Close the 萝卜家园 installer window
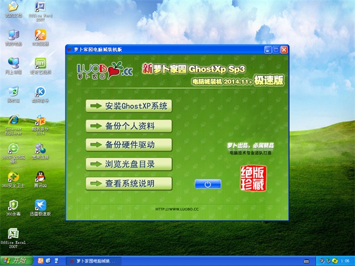 pos(285,50)
